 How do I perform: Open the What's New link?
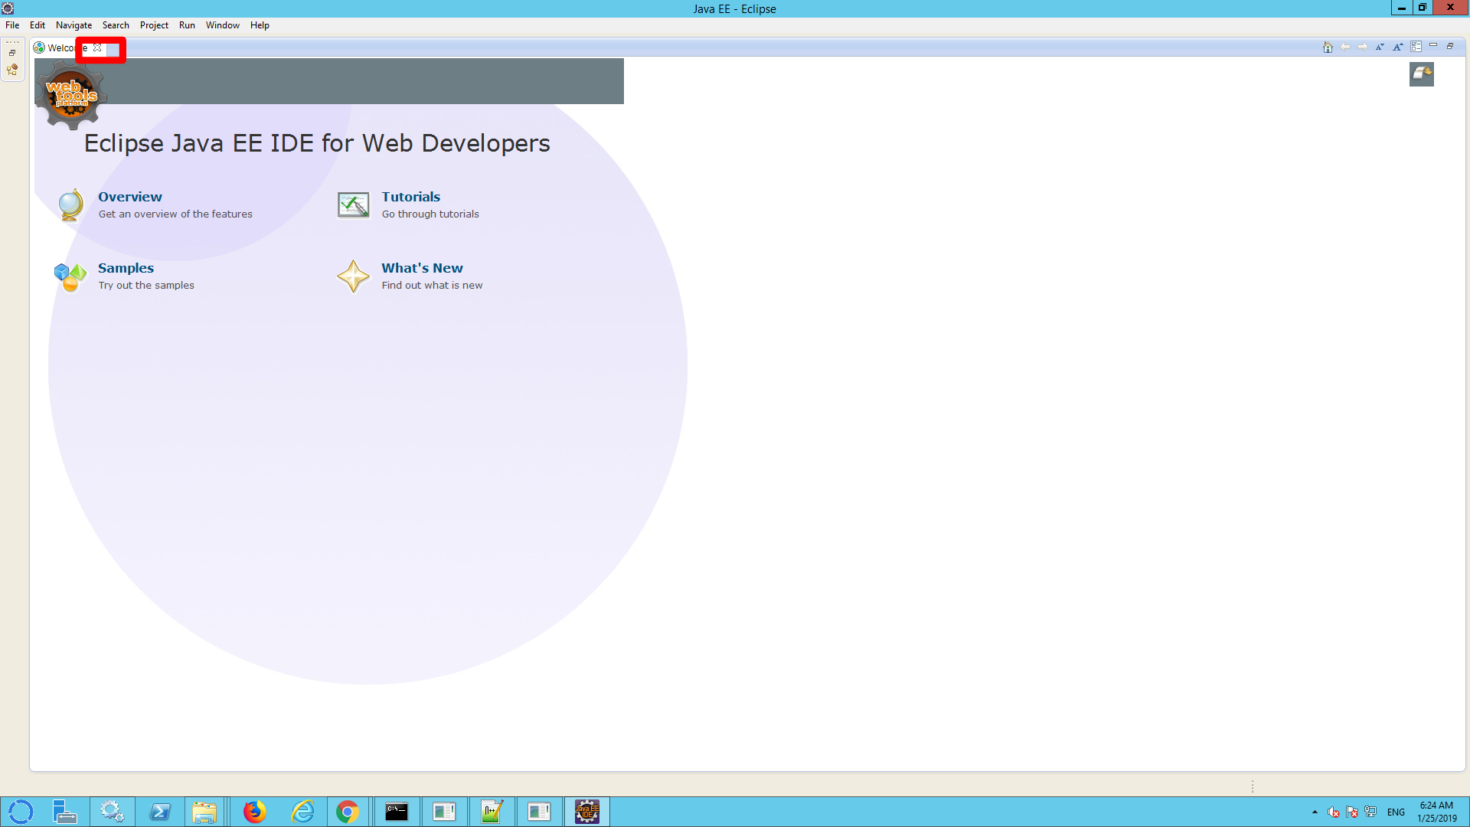(422, 268)
